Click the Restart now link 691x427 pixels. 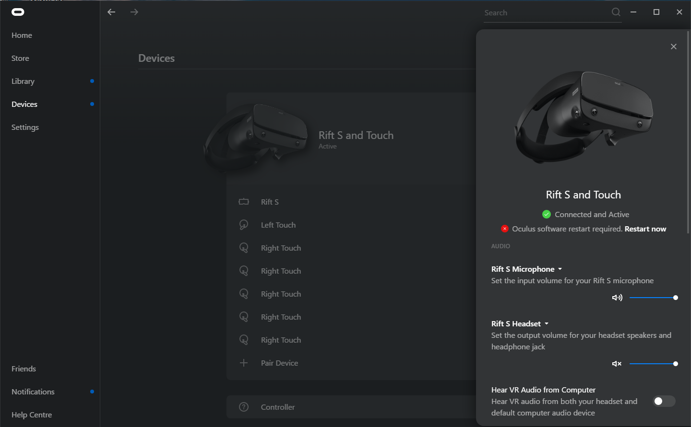(x=645, y=229)
